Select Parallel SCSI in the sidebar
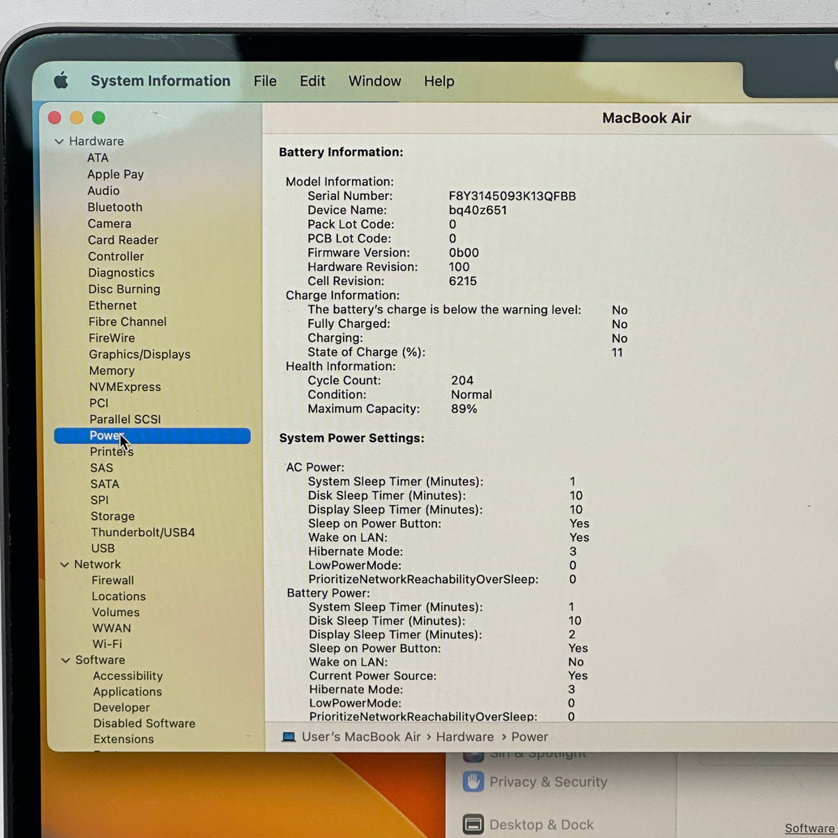This screenshot has height=838, width=838. [x=125, y=419]
